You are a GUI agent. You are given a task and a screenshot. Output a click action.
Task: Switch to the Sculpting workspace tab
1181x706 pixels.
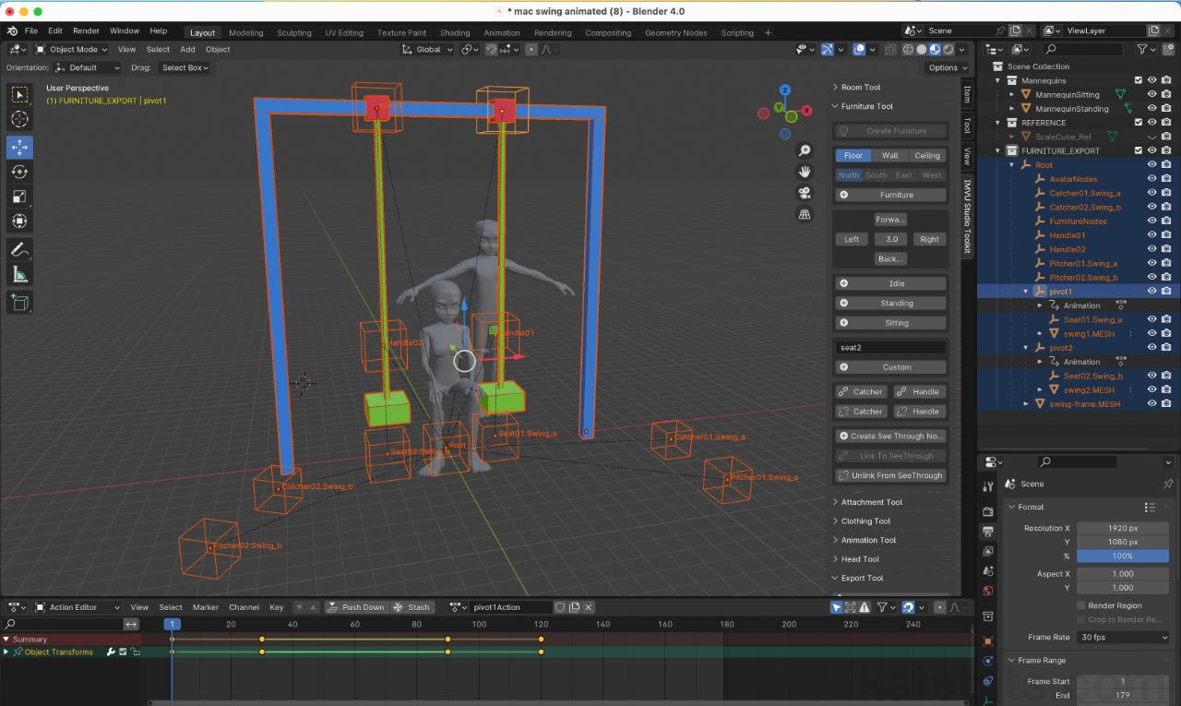coord(294,32)
